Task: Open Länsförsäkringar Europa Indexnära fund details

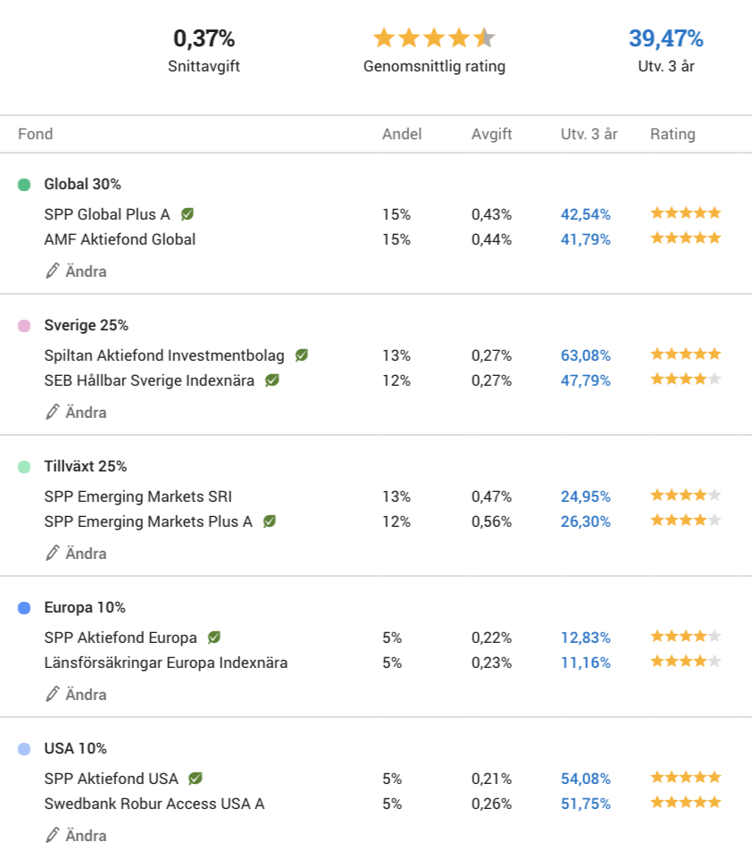Action: (x=166, y=663)
